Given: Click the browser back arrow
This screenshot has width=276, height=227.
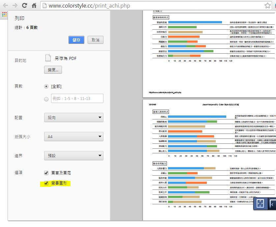Looking at the screenshot, I should pyautogui.click(x=5, y=6).
